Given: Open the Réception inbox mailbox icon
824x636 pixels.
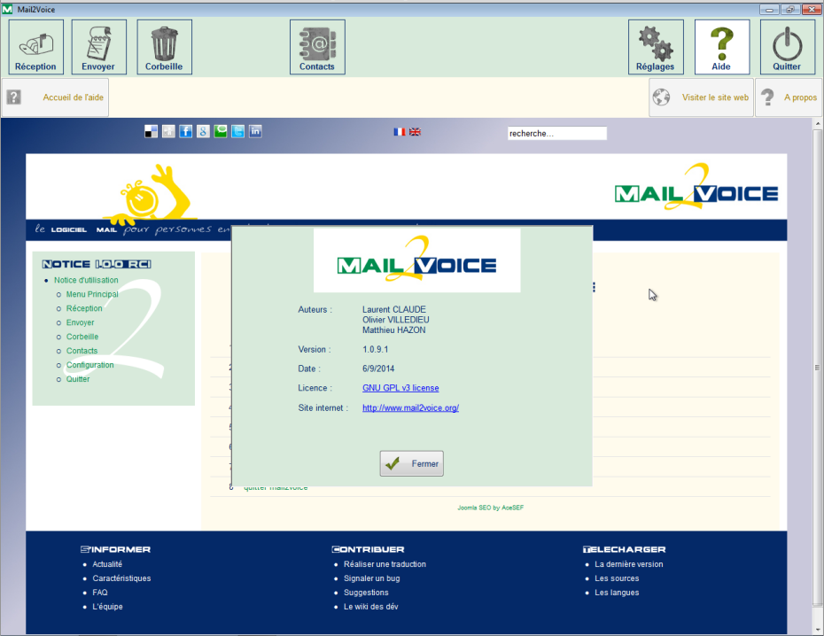Looking at the screenshot, I should tap(35, 47).
